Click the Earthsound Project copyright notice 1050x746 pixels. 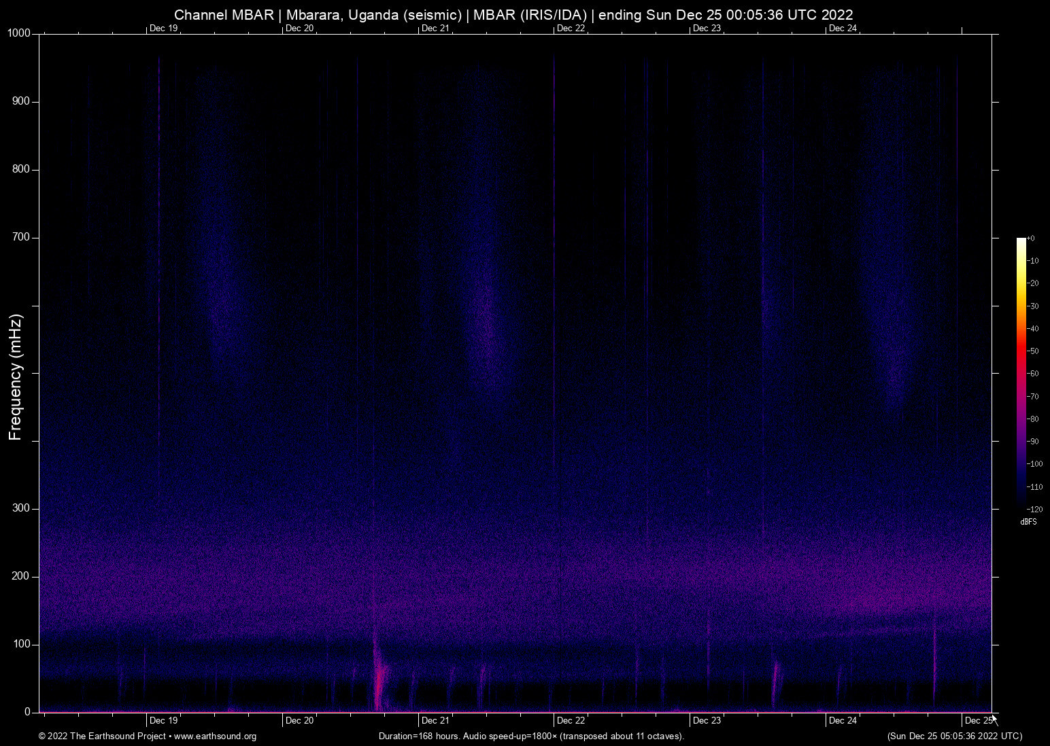[x=101, y=736]
